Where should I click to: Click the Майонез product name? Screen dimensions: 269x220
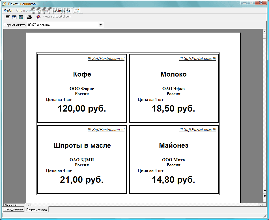(174, 145)
